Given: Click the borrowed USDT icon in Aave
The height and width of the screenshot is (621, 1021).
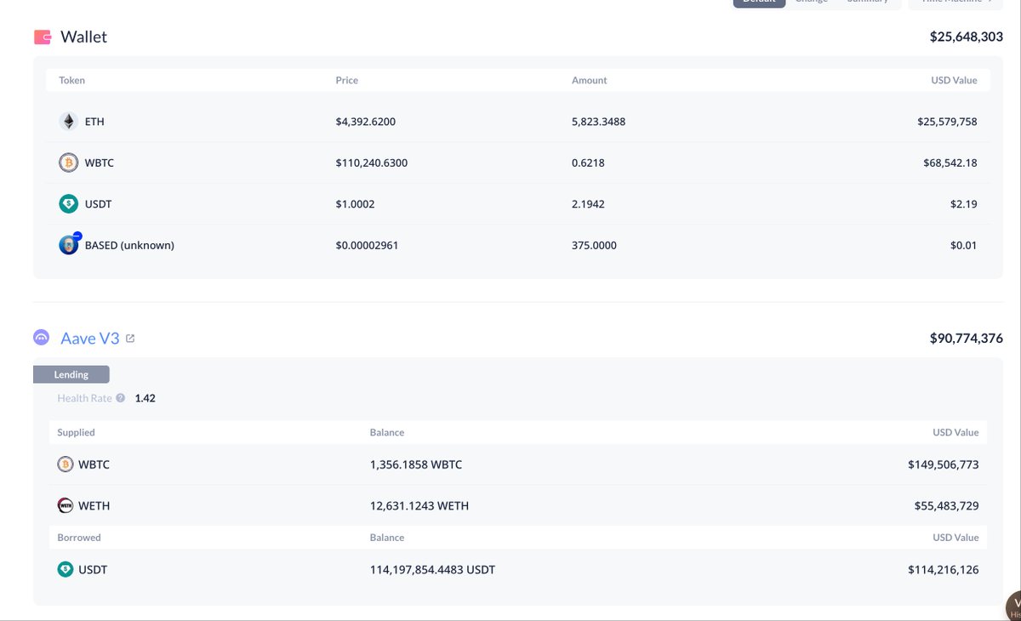Looking at the screenshot, I should [66, 570].
